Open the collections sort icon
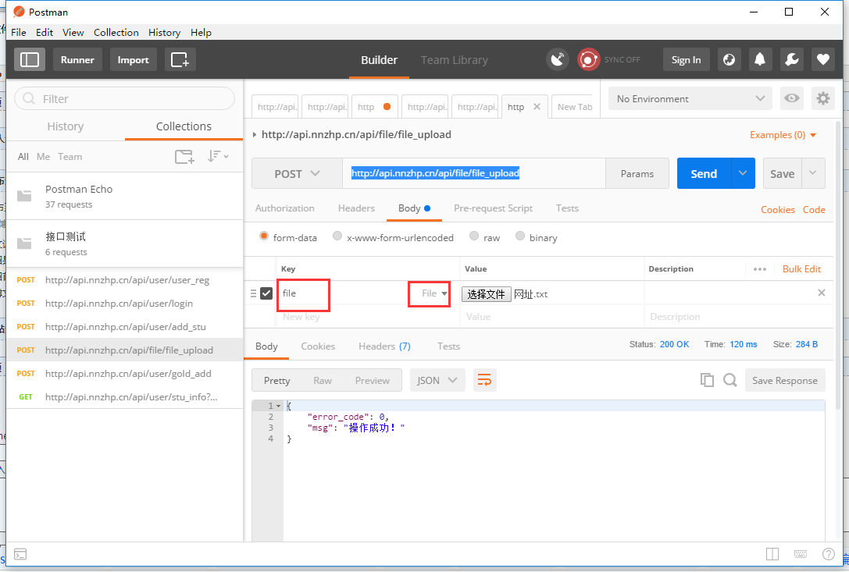The image size is (849, 572). point(218,156)
